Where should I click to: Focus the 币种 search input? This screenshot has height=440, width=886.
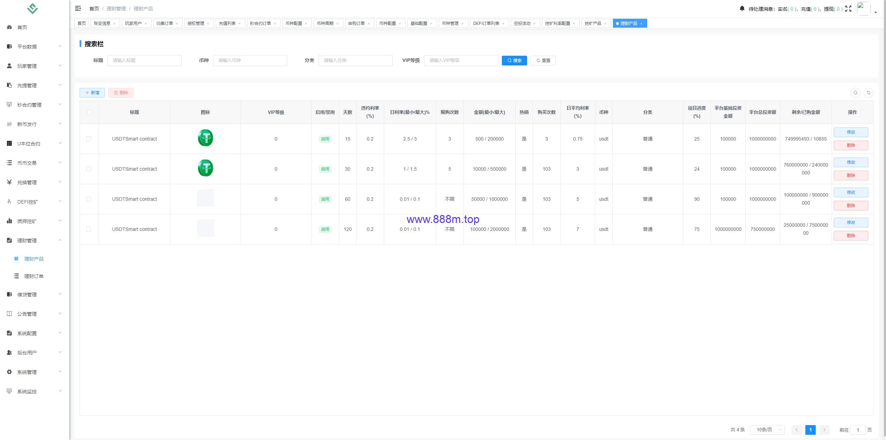click(250, 61)
